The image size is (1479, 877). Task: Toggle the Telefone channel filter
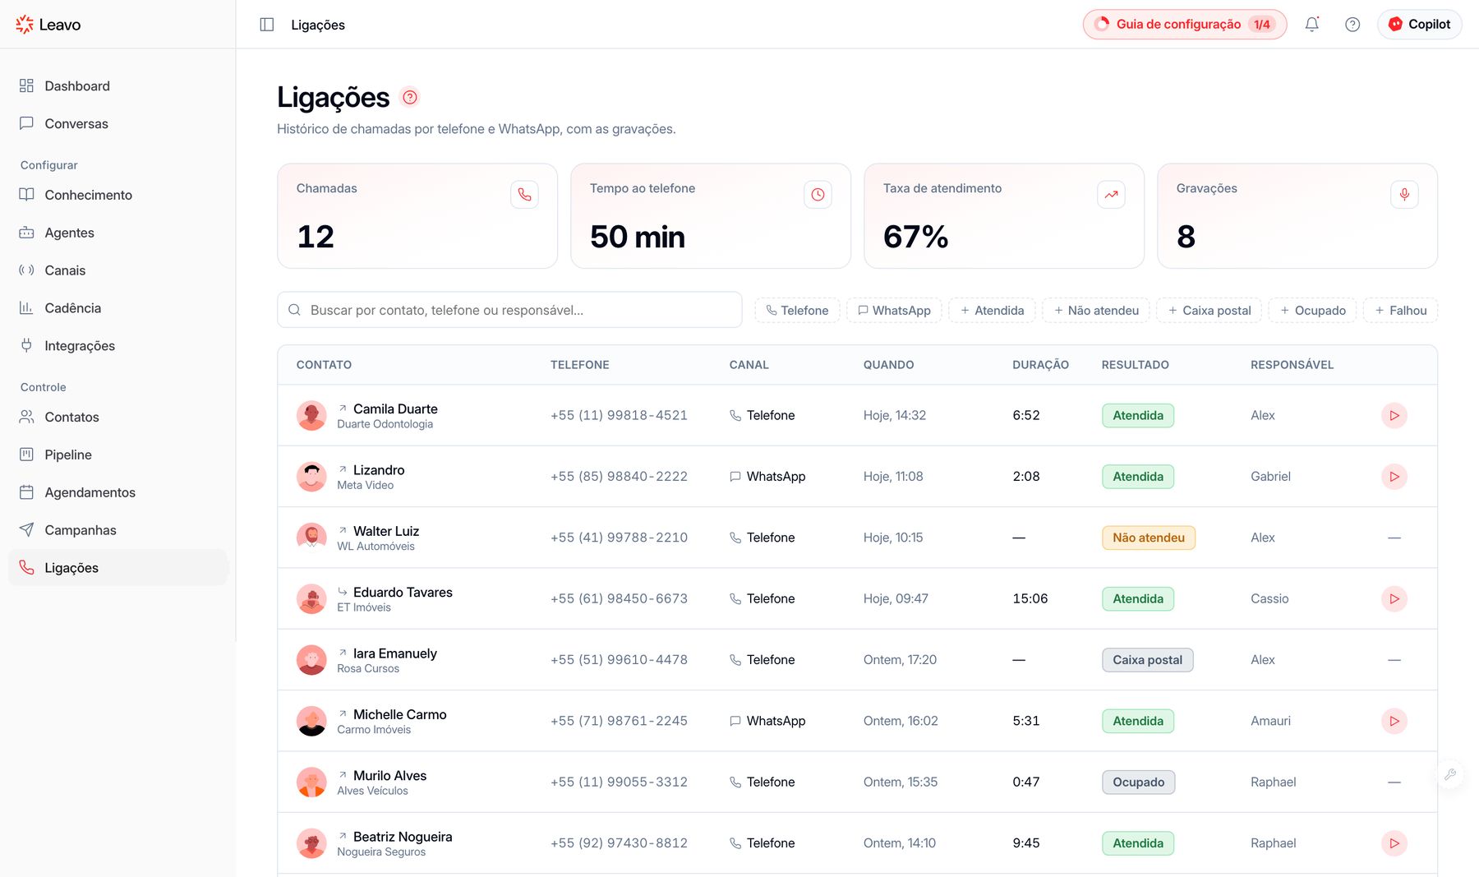coord(797,311)
